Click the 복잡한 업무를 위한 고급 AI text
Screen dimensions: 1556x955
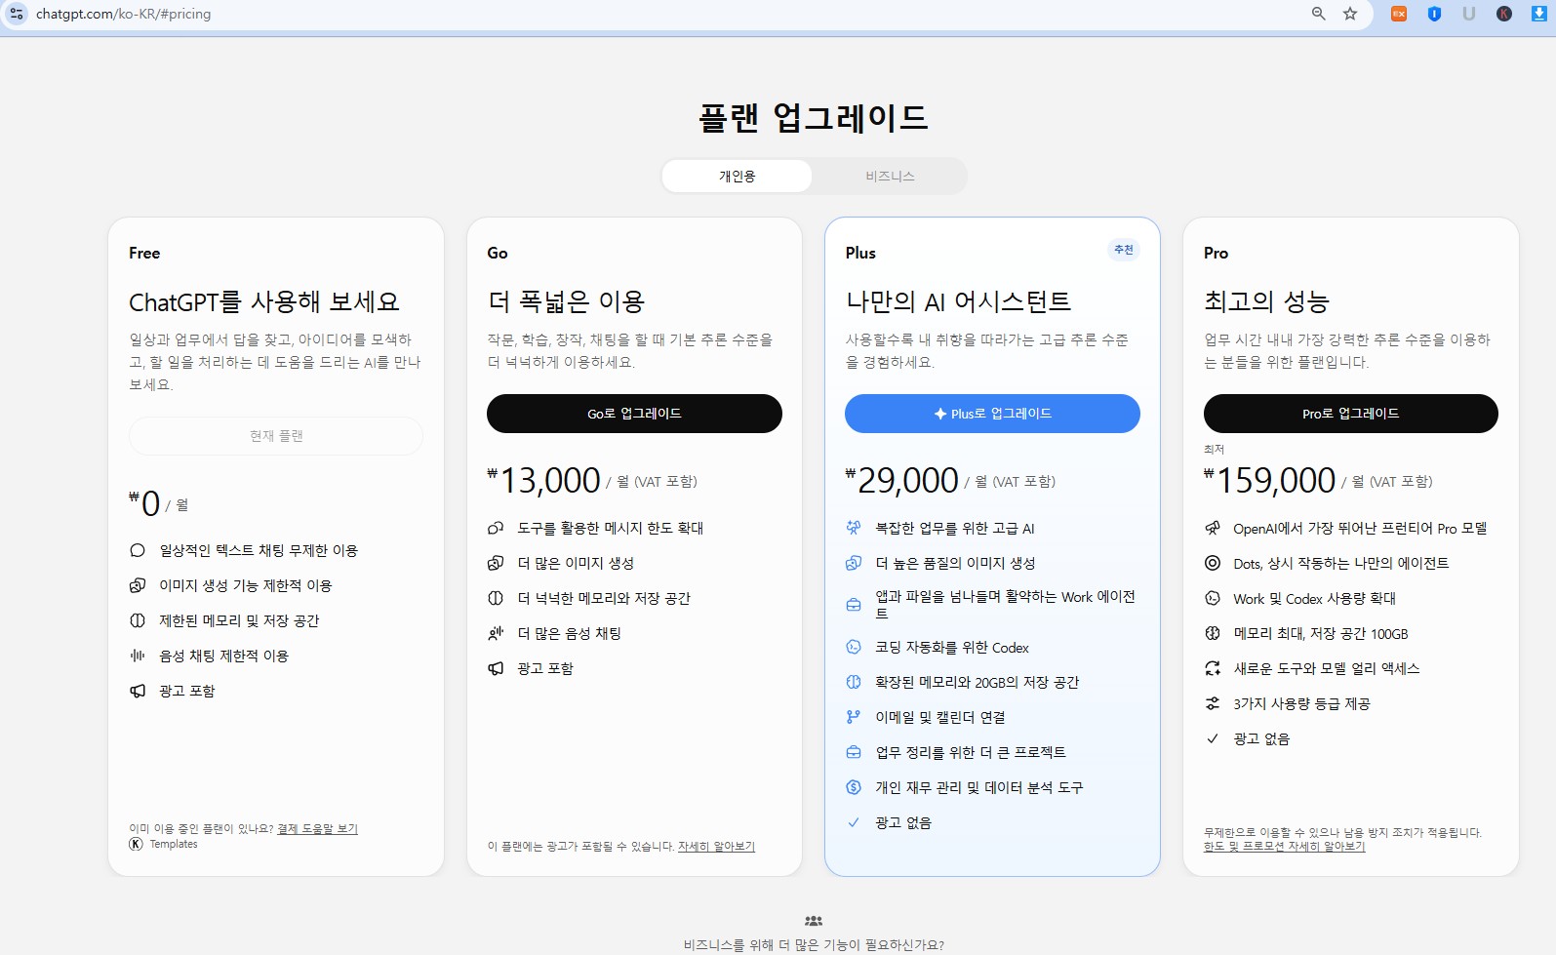tap(955, 528)
